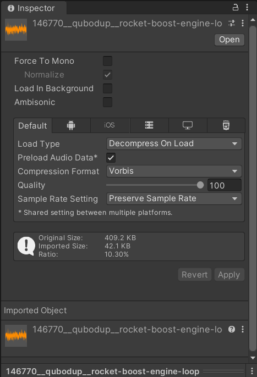
Task: Open the help icon for Imported Object
Action: click(x=232, y=329)
